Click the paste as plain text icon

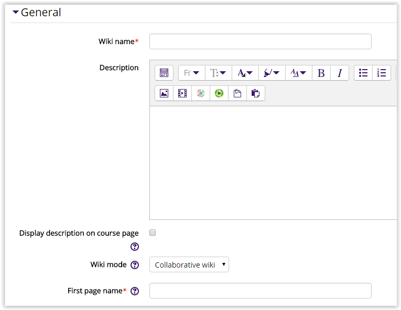(237, 93)
